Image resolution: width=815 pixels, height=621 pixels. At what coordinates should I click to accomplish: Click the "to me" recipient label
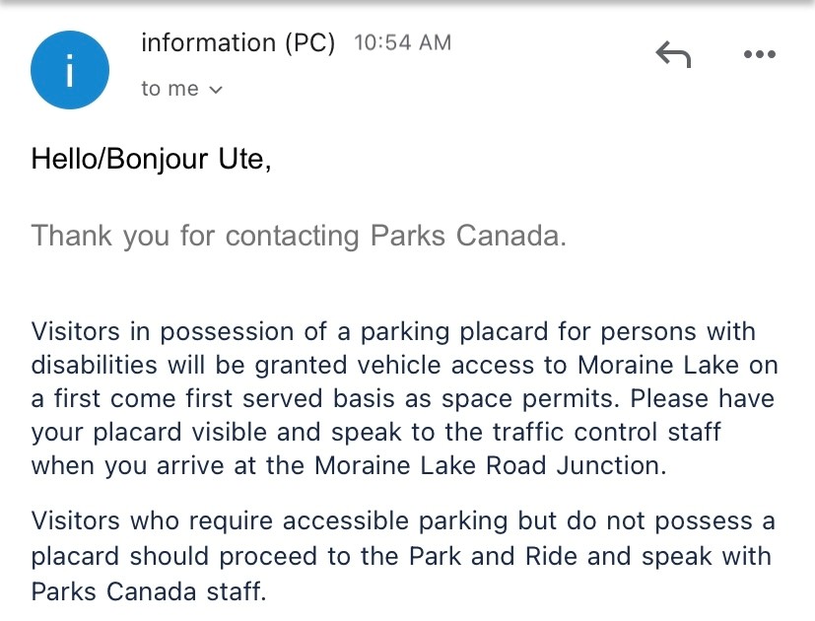(x=170, y=89)
